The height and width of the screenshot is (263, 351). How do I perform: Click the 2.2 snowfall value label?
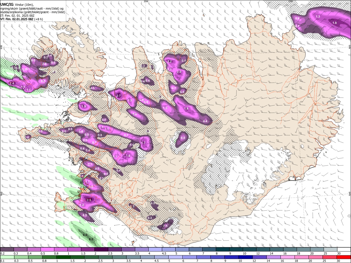coord(169,61)
